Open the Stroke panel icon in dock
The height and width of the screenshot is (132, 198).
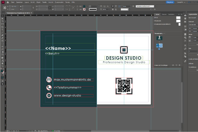tap(185, 26)
